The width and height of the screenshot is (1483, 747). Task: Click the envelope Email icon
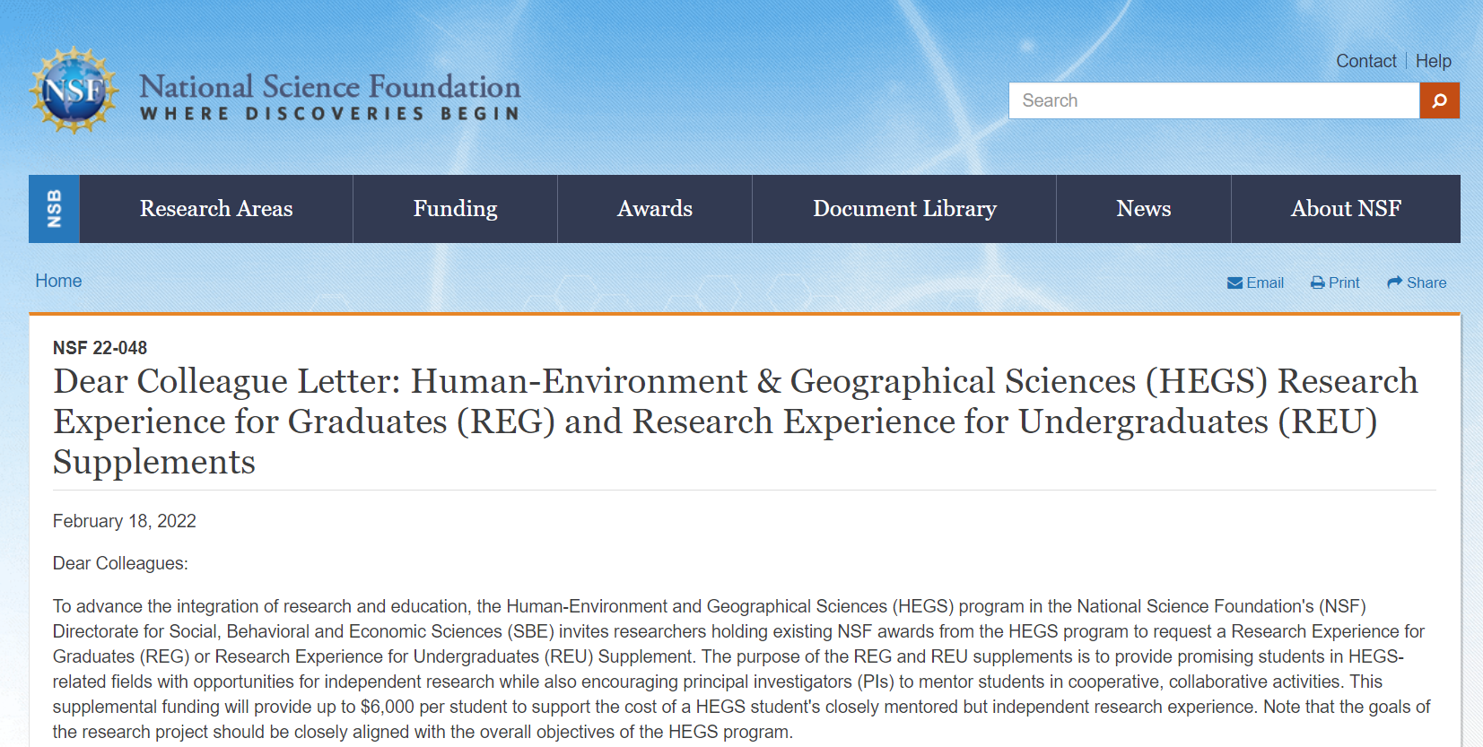coord(1234,283)
